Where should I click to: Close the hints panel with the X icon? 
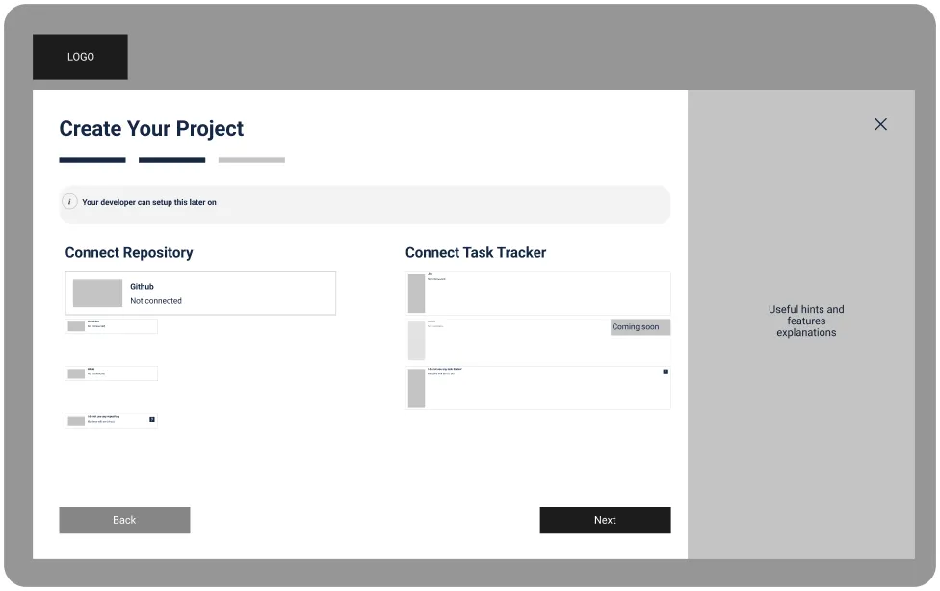coord(880,124)
